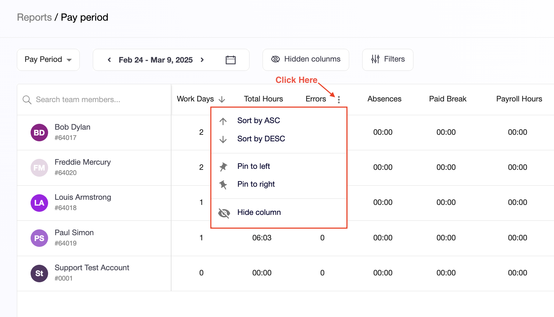Click Bob Dylan's Work Days value 2
Screen dimensions: 554x317
click(x=201, y=132)
